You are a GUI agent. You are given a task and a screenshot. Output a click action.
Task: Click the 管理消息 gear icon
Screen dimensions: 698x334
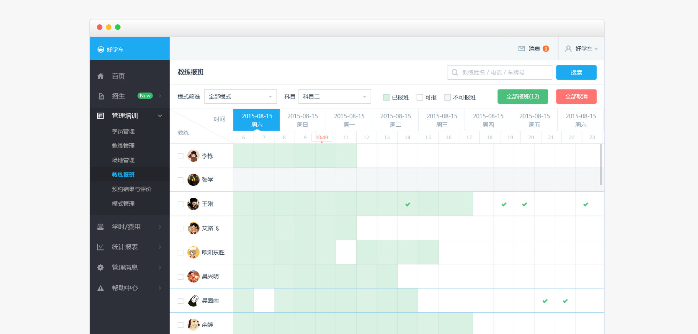point(100,268)
